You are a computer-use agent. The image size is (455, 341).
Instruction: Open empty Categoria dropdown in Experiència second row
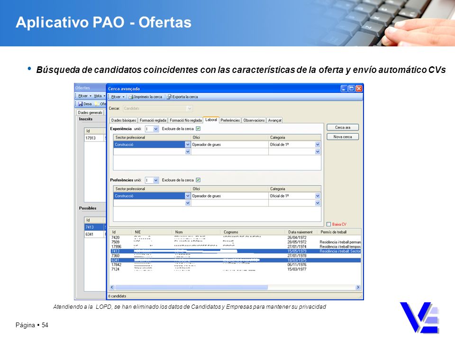[x=318, y=152]
